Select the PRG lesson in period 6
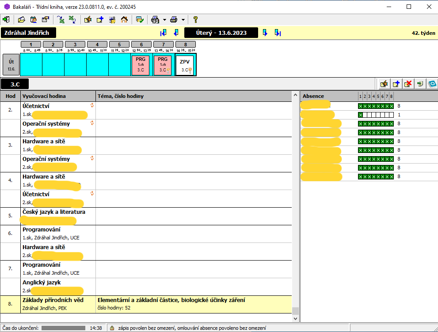 click(x=141, y=65)
